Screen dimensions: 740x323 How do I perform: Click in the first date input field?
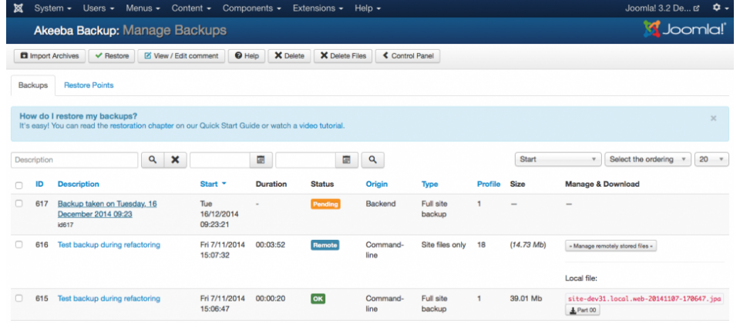point(220,160)
